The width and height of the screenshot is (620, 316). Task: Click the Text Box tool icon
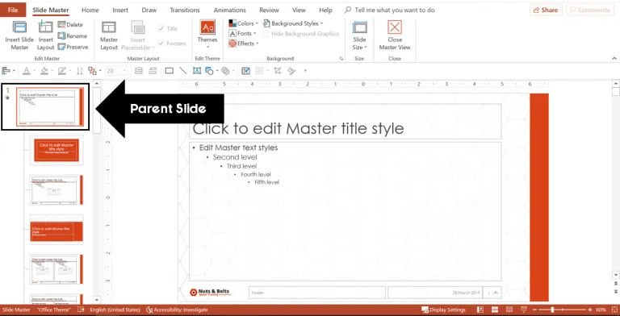pyautogui.click(x=196, y=71)
